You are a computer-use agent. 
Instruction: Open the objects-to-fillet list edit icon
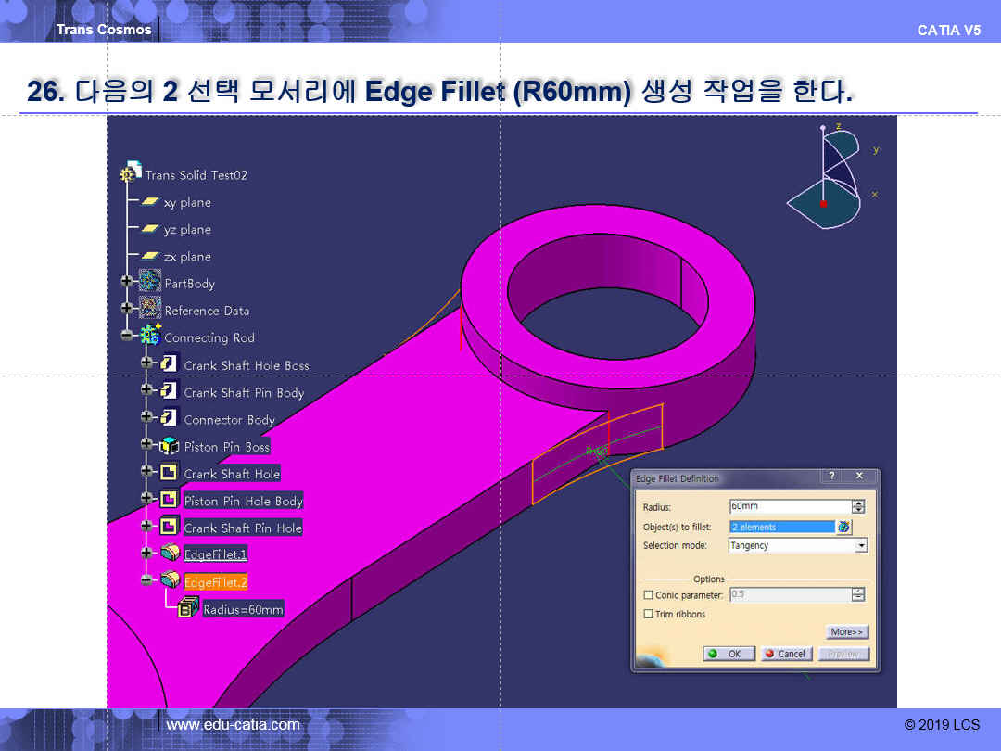click(843, 527)
